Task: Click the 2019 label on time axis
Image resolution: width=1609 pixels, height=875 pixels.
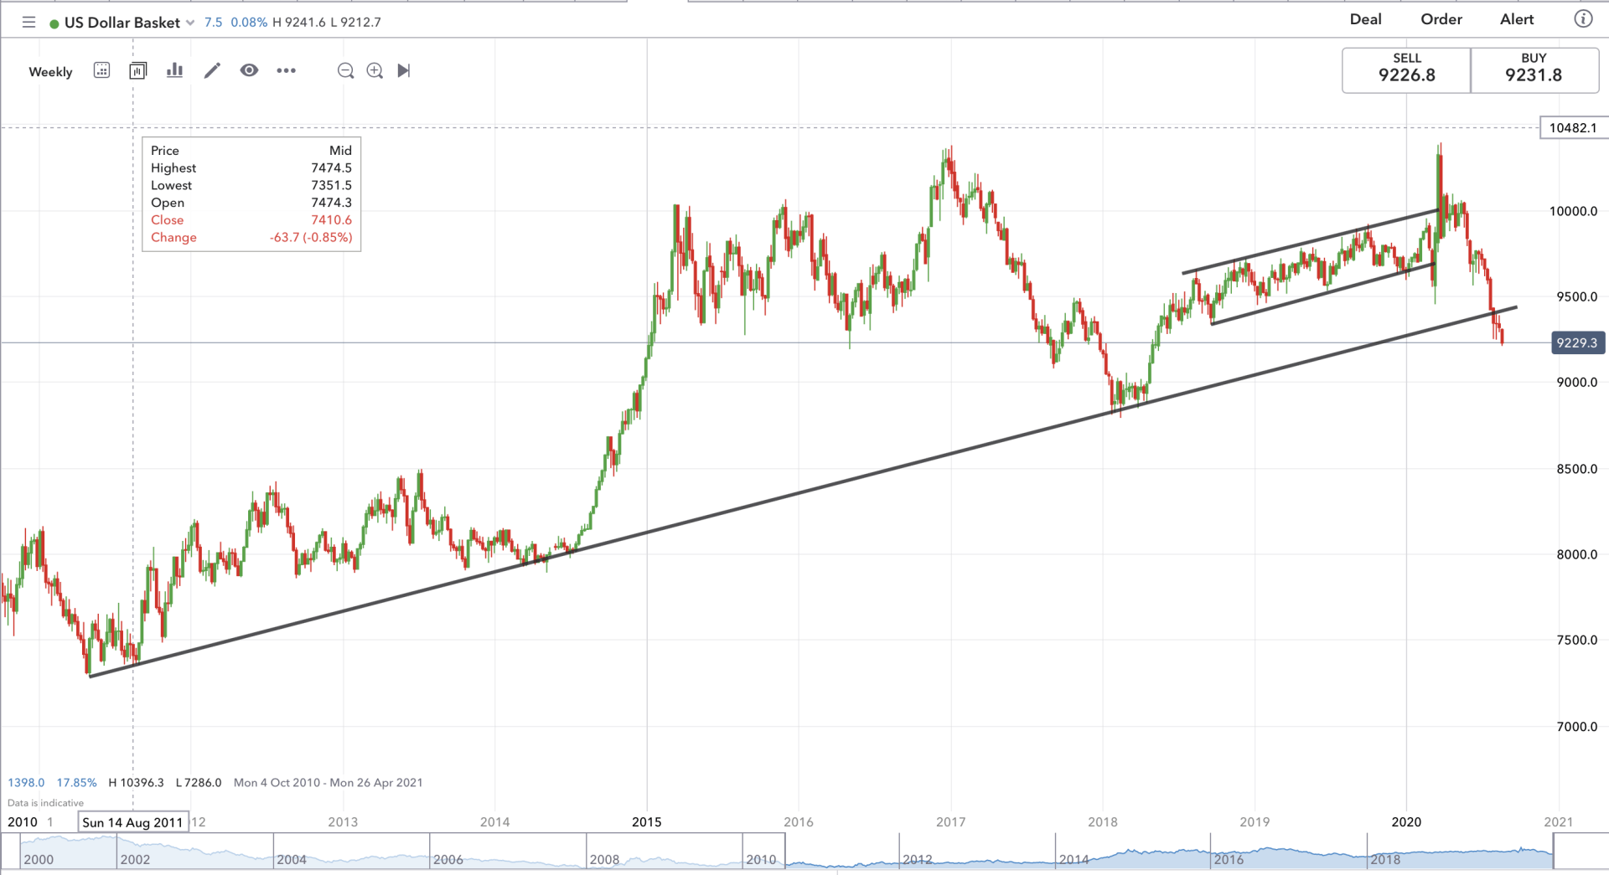Action: tap(1255, 822)
